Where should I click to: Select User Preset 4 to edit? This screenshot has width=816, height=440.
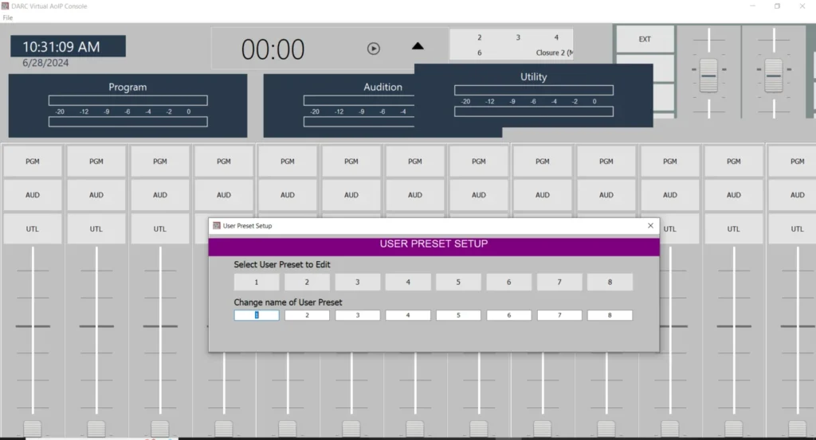(407, 282)
